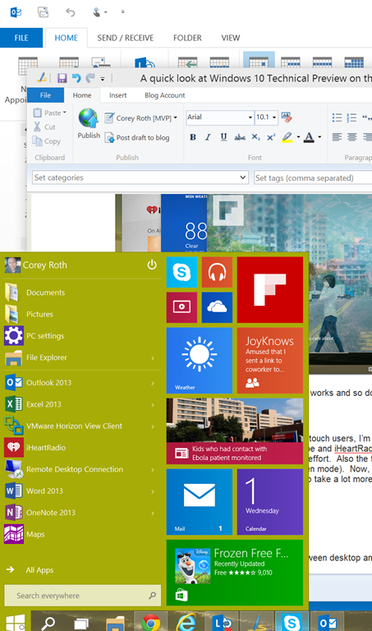The image size is (372, 631).
Task: Switch to Outlook FOLDER tab
Action: pyautogui.click(x=187, y=38)
